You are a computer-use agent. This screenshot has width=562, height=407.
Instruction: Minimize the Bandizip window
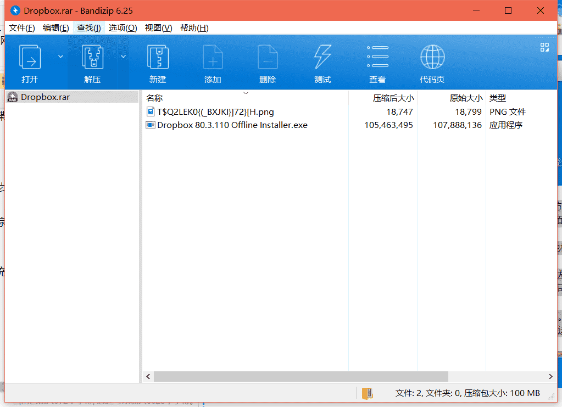pyautogui.click(x=476, y=10)
